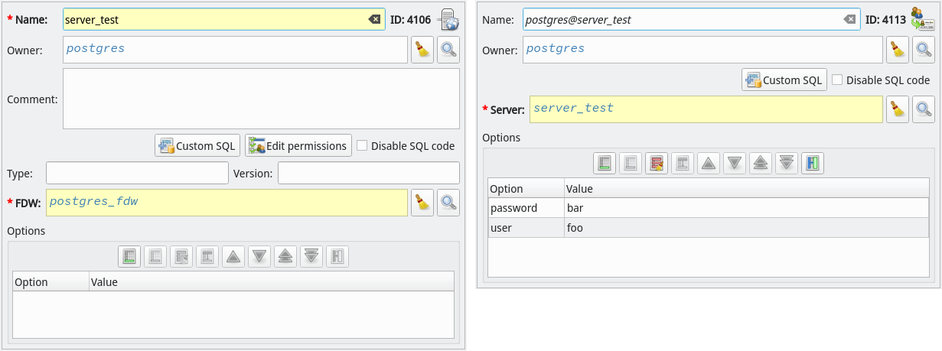The height and width of the screenshot is (351, 942).
Task: Clear the postgres@server_test name field text
Action: [850, 19]
